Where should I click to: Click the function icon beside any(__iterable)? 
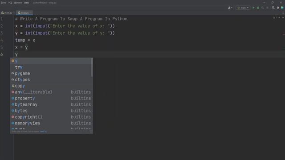pos(13,92)
